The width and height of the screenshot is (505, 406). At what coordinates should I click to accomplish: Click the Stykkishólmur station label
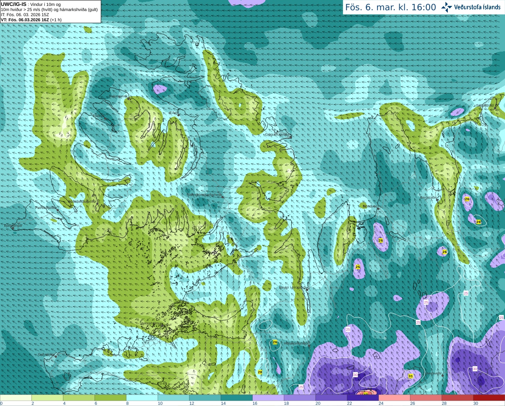151,323
